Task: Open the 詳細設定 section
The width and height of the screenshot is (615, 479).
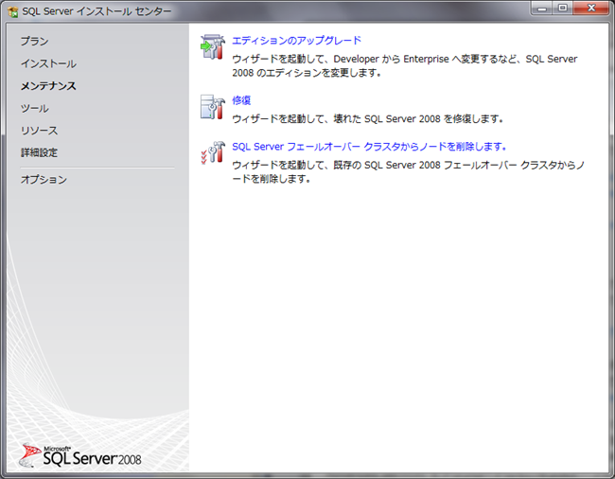Action: point(39,152)
